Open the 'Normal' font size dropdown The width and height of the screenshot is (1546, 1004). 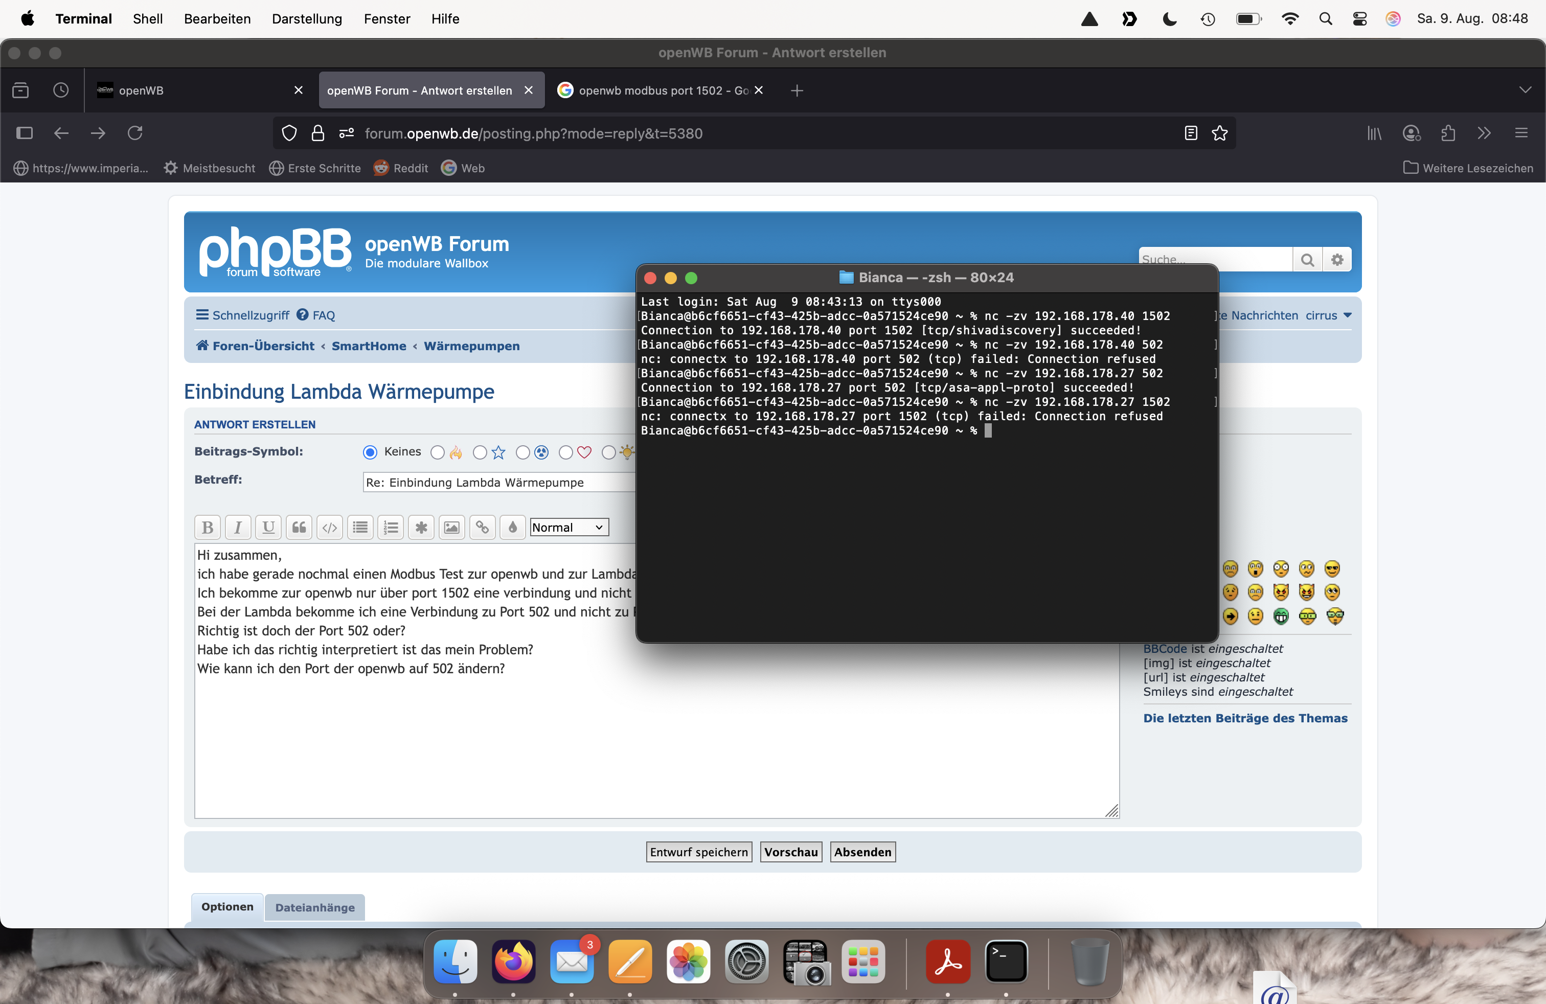tap(569, 528)
